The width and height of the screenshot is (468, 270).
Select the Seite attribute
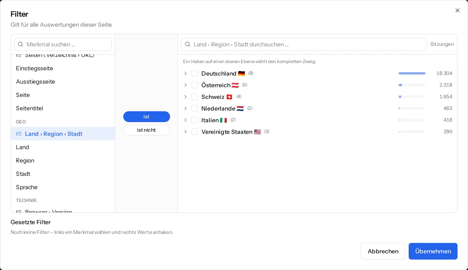click(63, 95)
